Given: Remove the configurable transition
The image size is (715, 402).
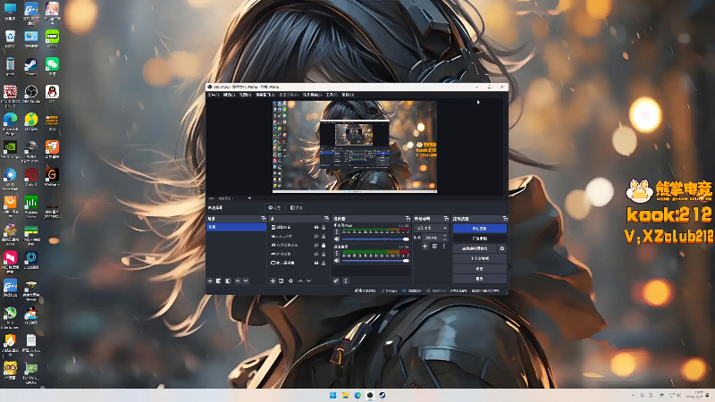Looking at the screenshot, I should [x=434, y=247].
